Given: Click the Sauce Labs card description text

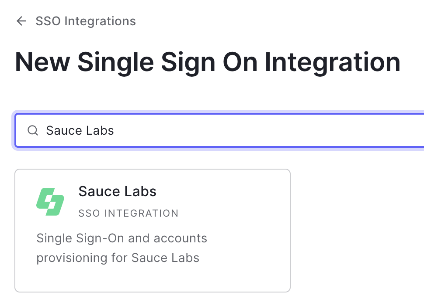Looking at the screenshot, I should point(122,248).
